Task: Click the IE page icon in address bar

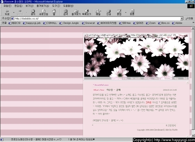Action: click(x=13, y=19)
